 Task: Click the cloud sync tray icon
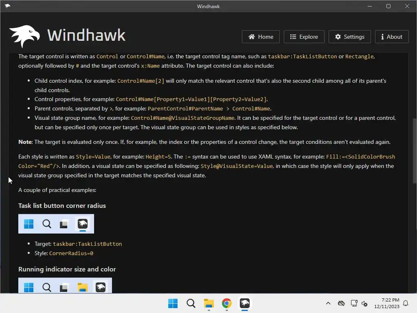(x=341, y=303)
